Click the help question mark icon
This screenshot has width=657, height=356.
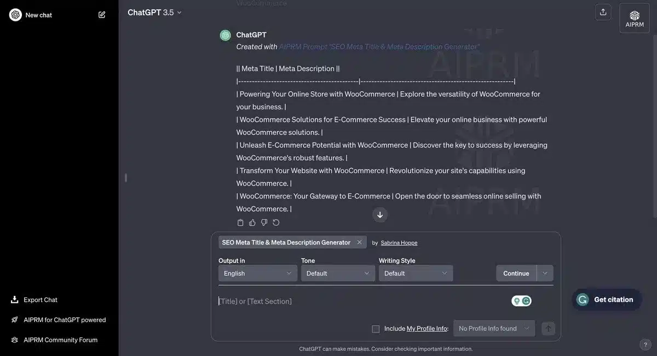pos(644,345)
